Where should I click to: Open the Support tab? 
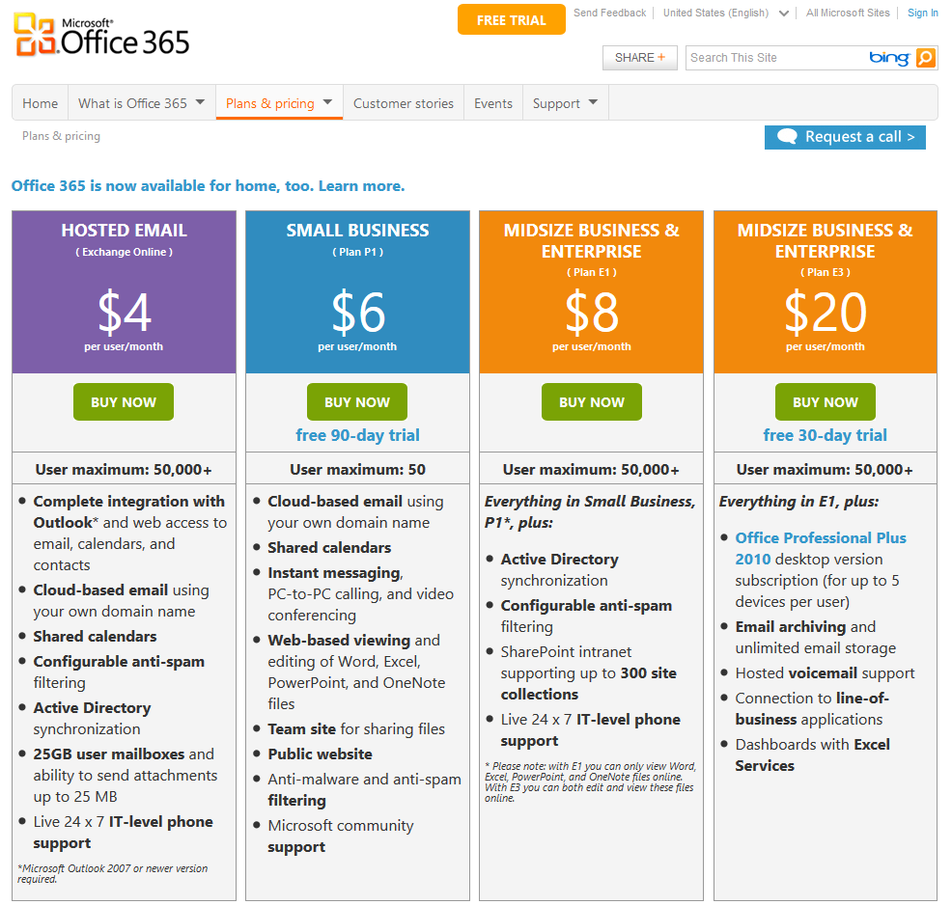tap(565, 103)
